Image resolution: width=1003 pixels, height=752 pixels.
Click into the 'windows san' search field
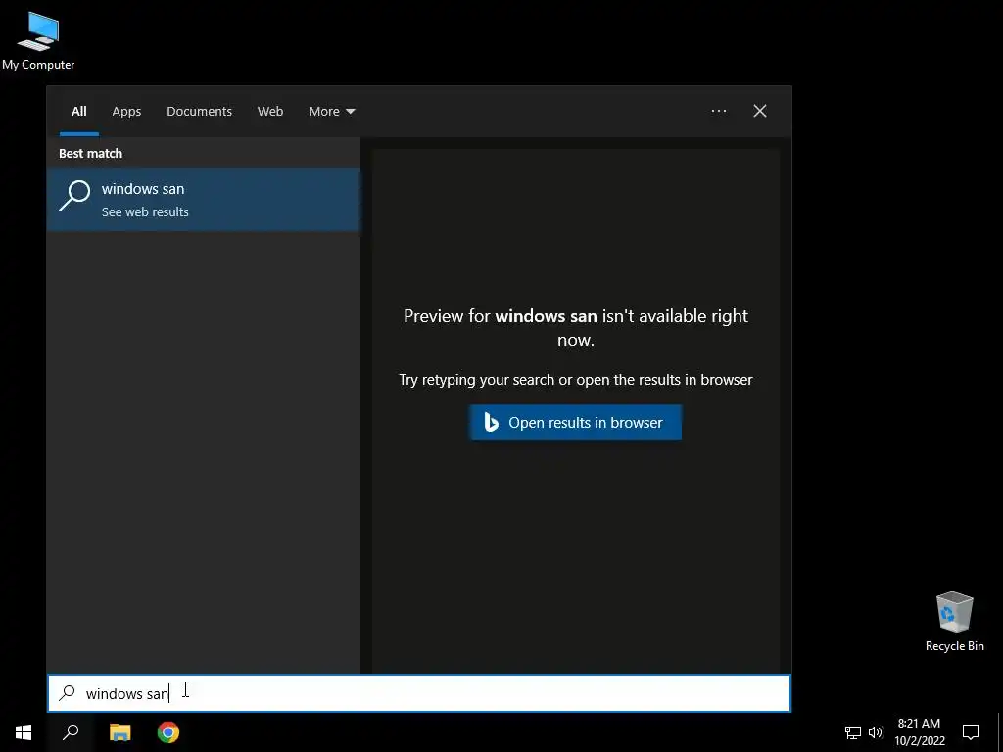[x=419, y=693]
